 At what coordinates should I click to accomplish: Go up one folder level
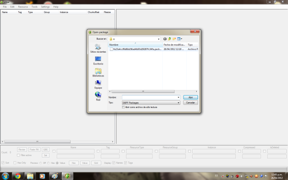coord(169,39)
